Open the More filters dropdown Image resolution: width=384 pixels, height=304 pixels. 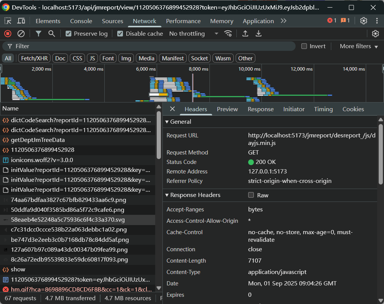359,46
